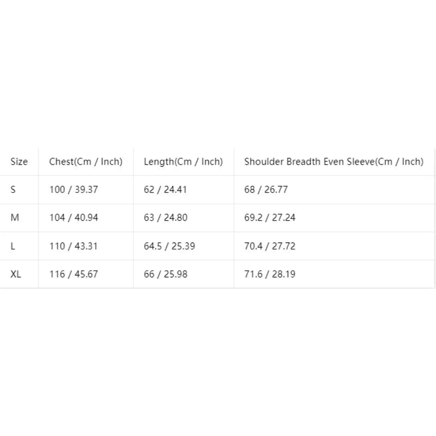Select the XL size row label
This screenshot has height=436, width=436.
[16, 274]
